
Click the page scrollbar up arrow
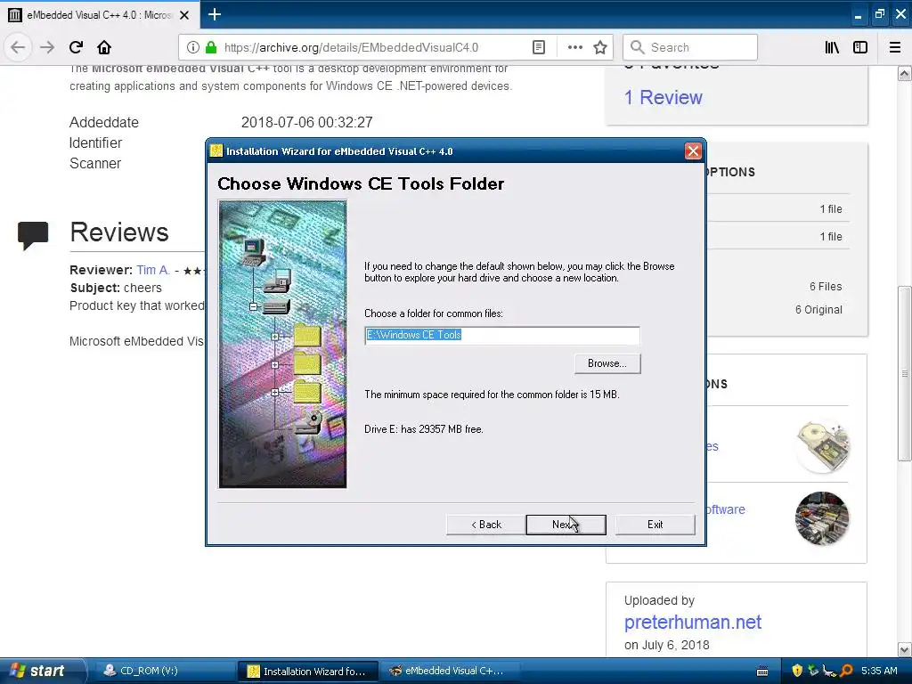tap(904, 73)
